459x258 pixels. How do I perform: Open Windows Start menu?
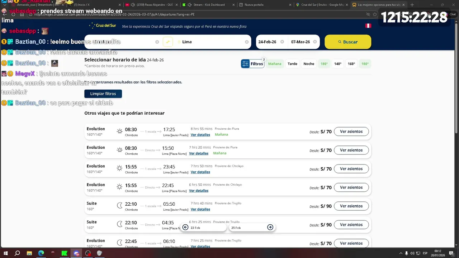pyautogui.click(x=5, y=253)
